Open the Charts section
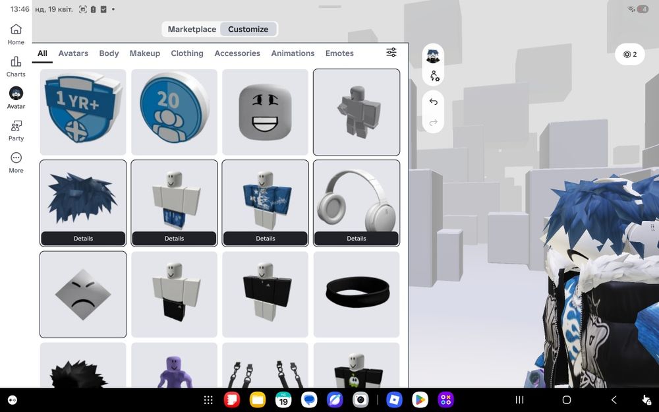 16,67
